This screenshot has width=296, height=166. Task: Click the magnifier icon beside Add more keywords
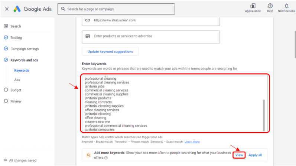[x=88, y=155]
